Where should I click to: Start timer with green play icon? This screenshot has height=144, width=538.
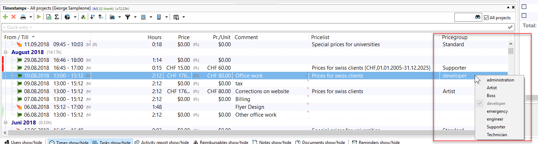coord(39,17)
